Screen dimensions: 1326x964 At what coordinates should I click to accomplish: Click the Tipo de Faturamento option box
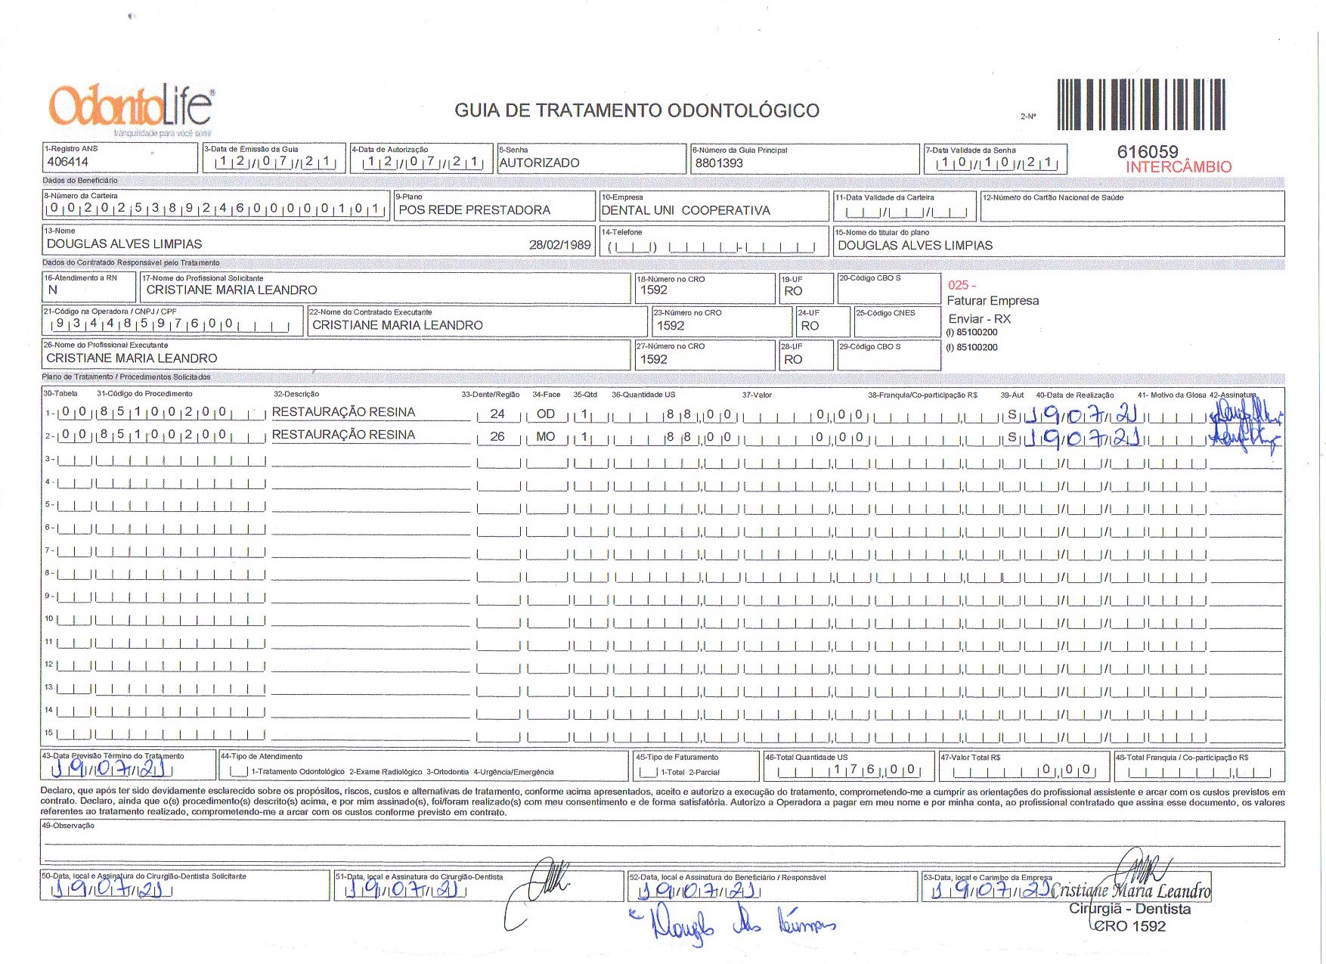(x=648, y=771)
